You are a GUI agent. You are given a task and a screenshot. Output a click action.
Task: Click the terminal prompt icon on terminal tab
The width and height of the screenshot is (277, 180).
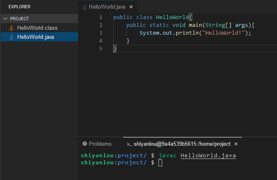(129, 144)
